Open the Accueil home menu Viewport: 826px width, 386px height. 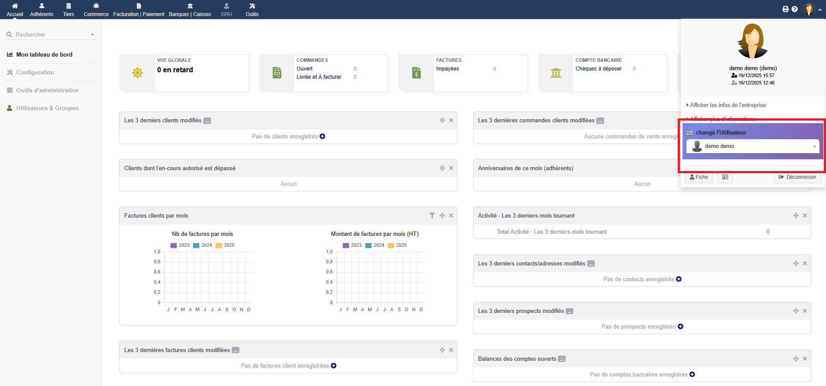[x=15, y=10]
